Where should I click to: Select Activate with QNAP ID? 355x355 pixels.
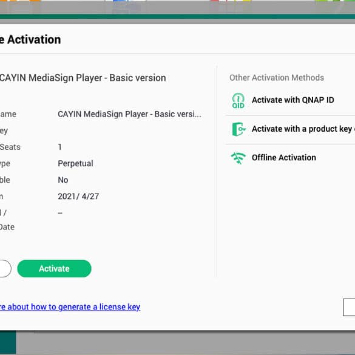click(x=292, y=100)
